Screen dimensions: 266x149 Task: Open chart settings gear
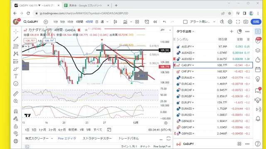tap(230, 22)
